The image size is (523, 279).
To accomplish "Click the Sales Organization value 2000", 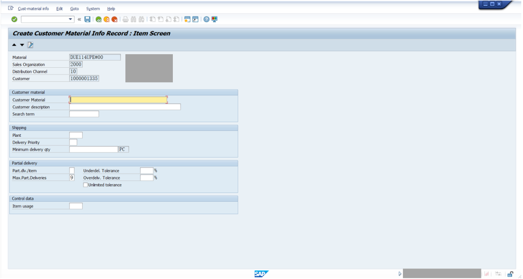I will point(76,64).
